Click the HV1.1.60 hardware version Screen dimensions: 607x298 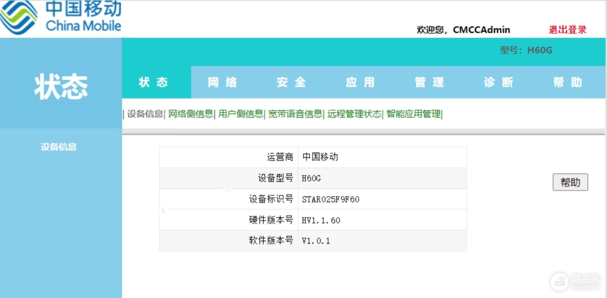coord(321,220)
